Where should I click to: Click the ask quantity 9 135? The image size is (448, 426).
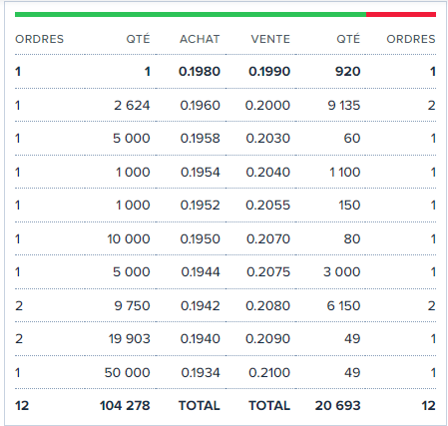click(344, 106)
